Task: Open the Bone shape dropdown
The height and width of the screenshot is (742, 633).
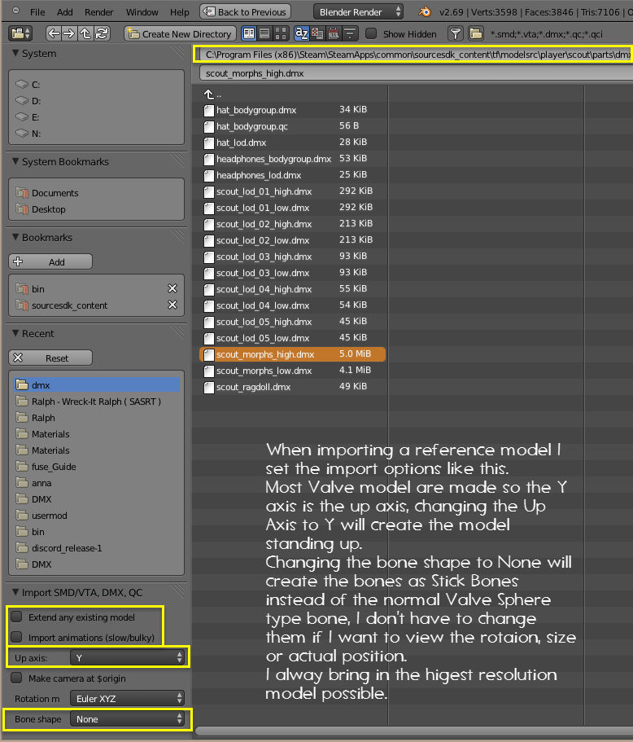Action: [128, 719]
